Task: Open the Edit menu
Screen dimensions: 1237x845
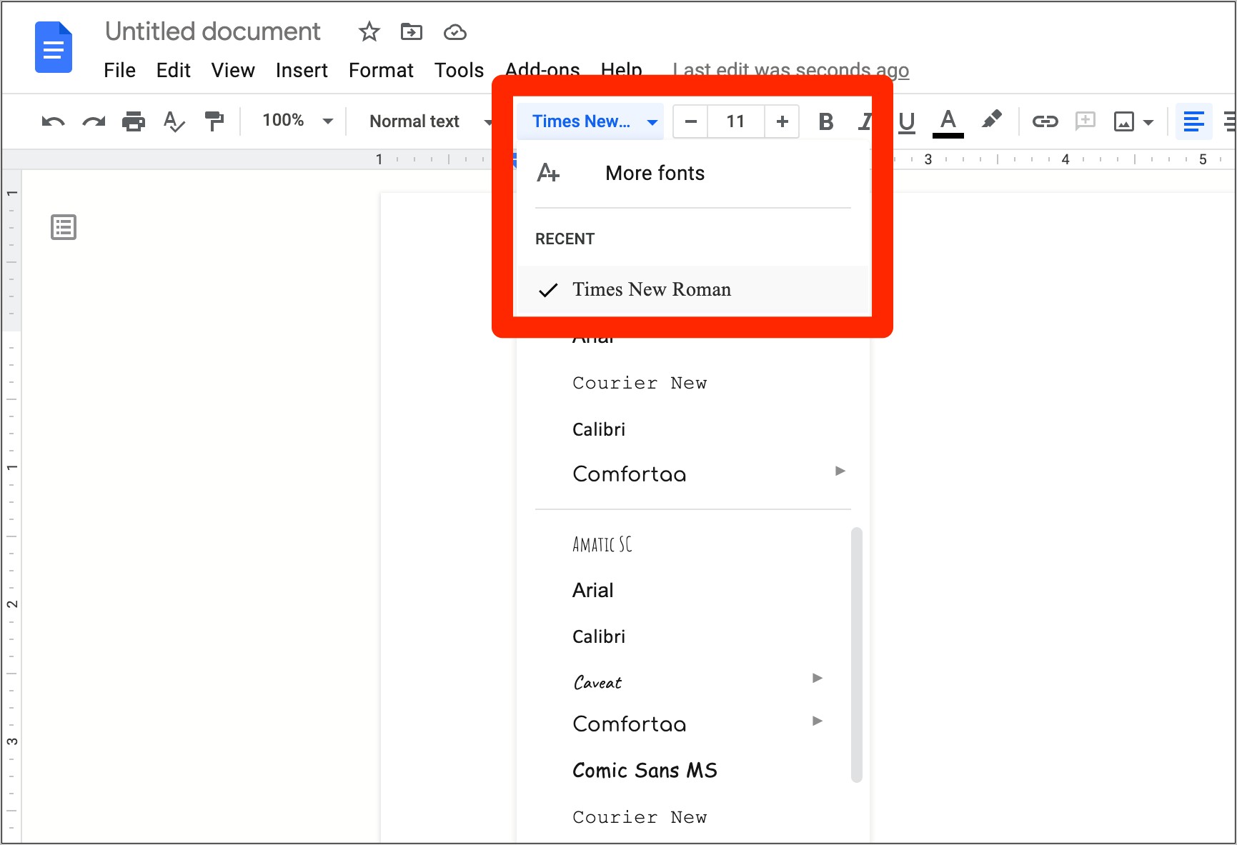Action: [174, 70]
